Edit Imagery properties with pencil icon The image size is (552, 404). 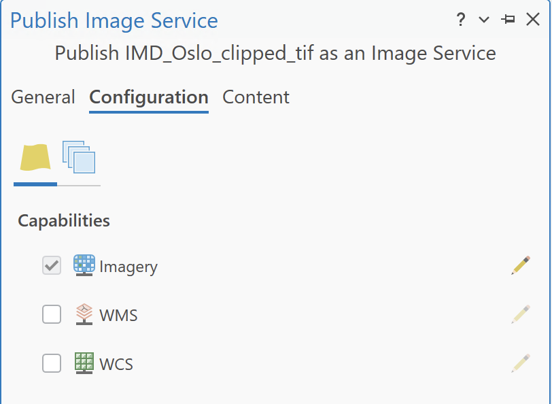point(521,265)
